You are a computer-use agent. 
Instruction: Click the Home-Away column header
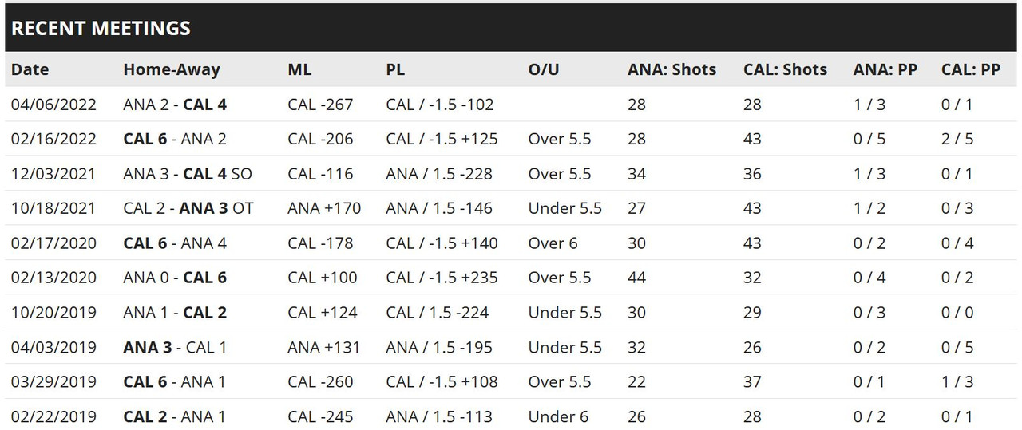click(x=171, y=69)
